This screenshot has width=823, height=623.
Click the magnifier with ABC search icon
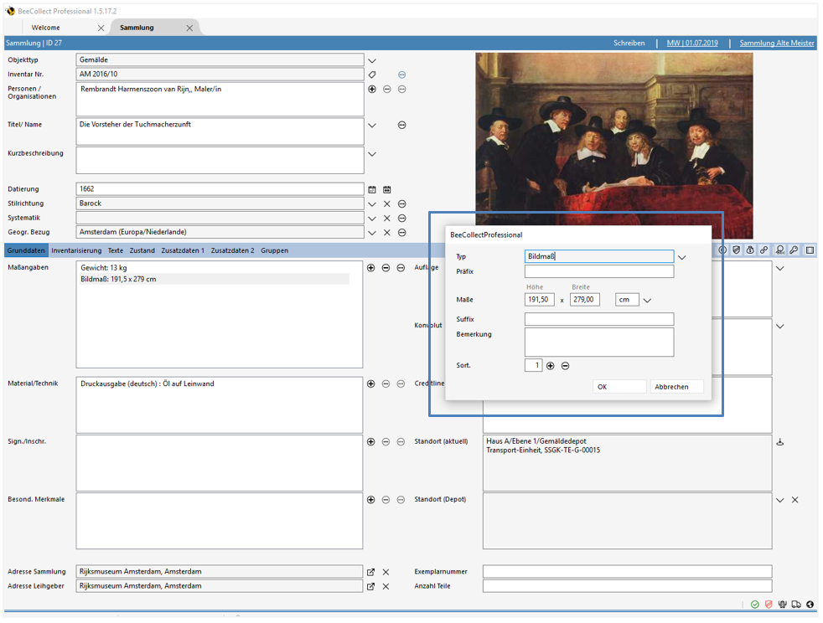click(x=779, y=250)
